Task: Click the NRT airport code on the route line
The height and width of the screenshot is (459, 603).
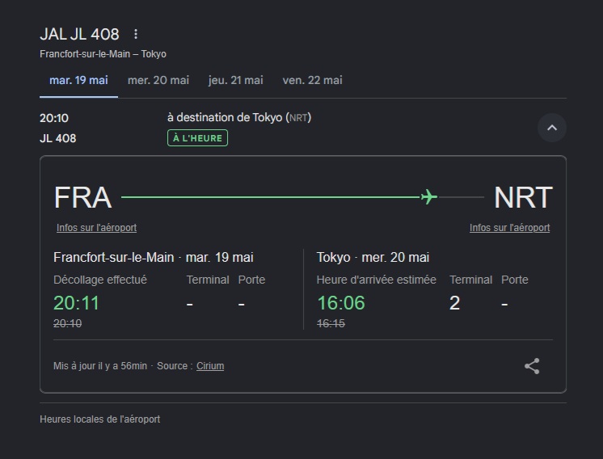Action: [x=523, y=197]
